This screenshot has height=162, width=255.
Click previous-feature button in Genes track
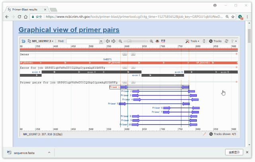(x=125, y=54)
